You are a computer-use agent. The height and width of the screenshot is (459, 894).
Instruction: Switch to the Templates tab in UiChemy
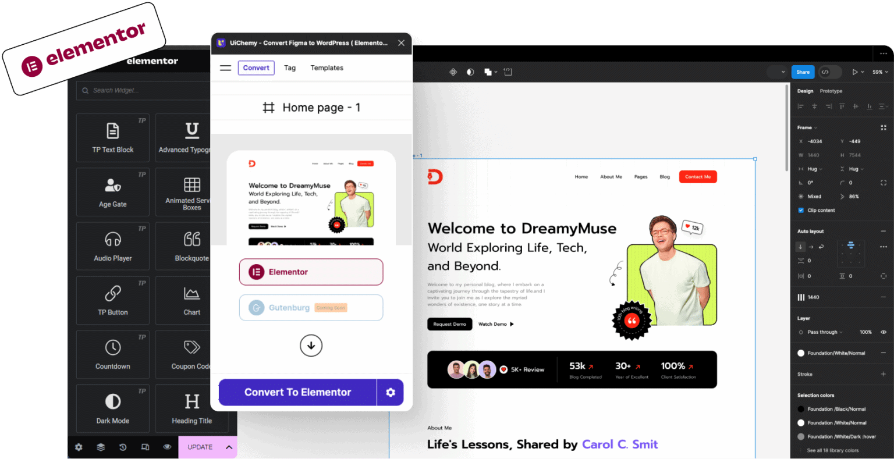(x=327, y=67)
